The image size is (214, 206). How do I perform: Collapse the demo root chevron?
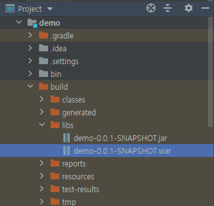tap(19, 22)
